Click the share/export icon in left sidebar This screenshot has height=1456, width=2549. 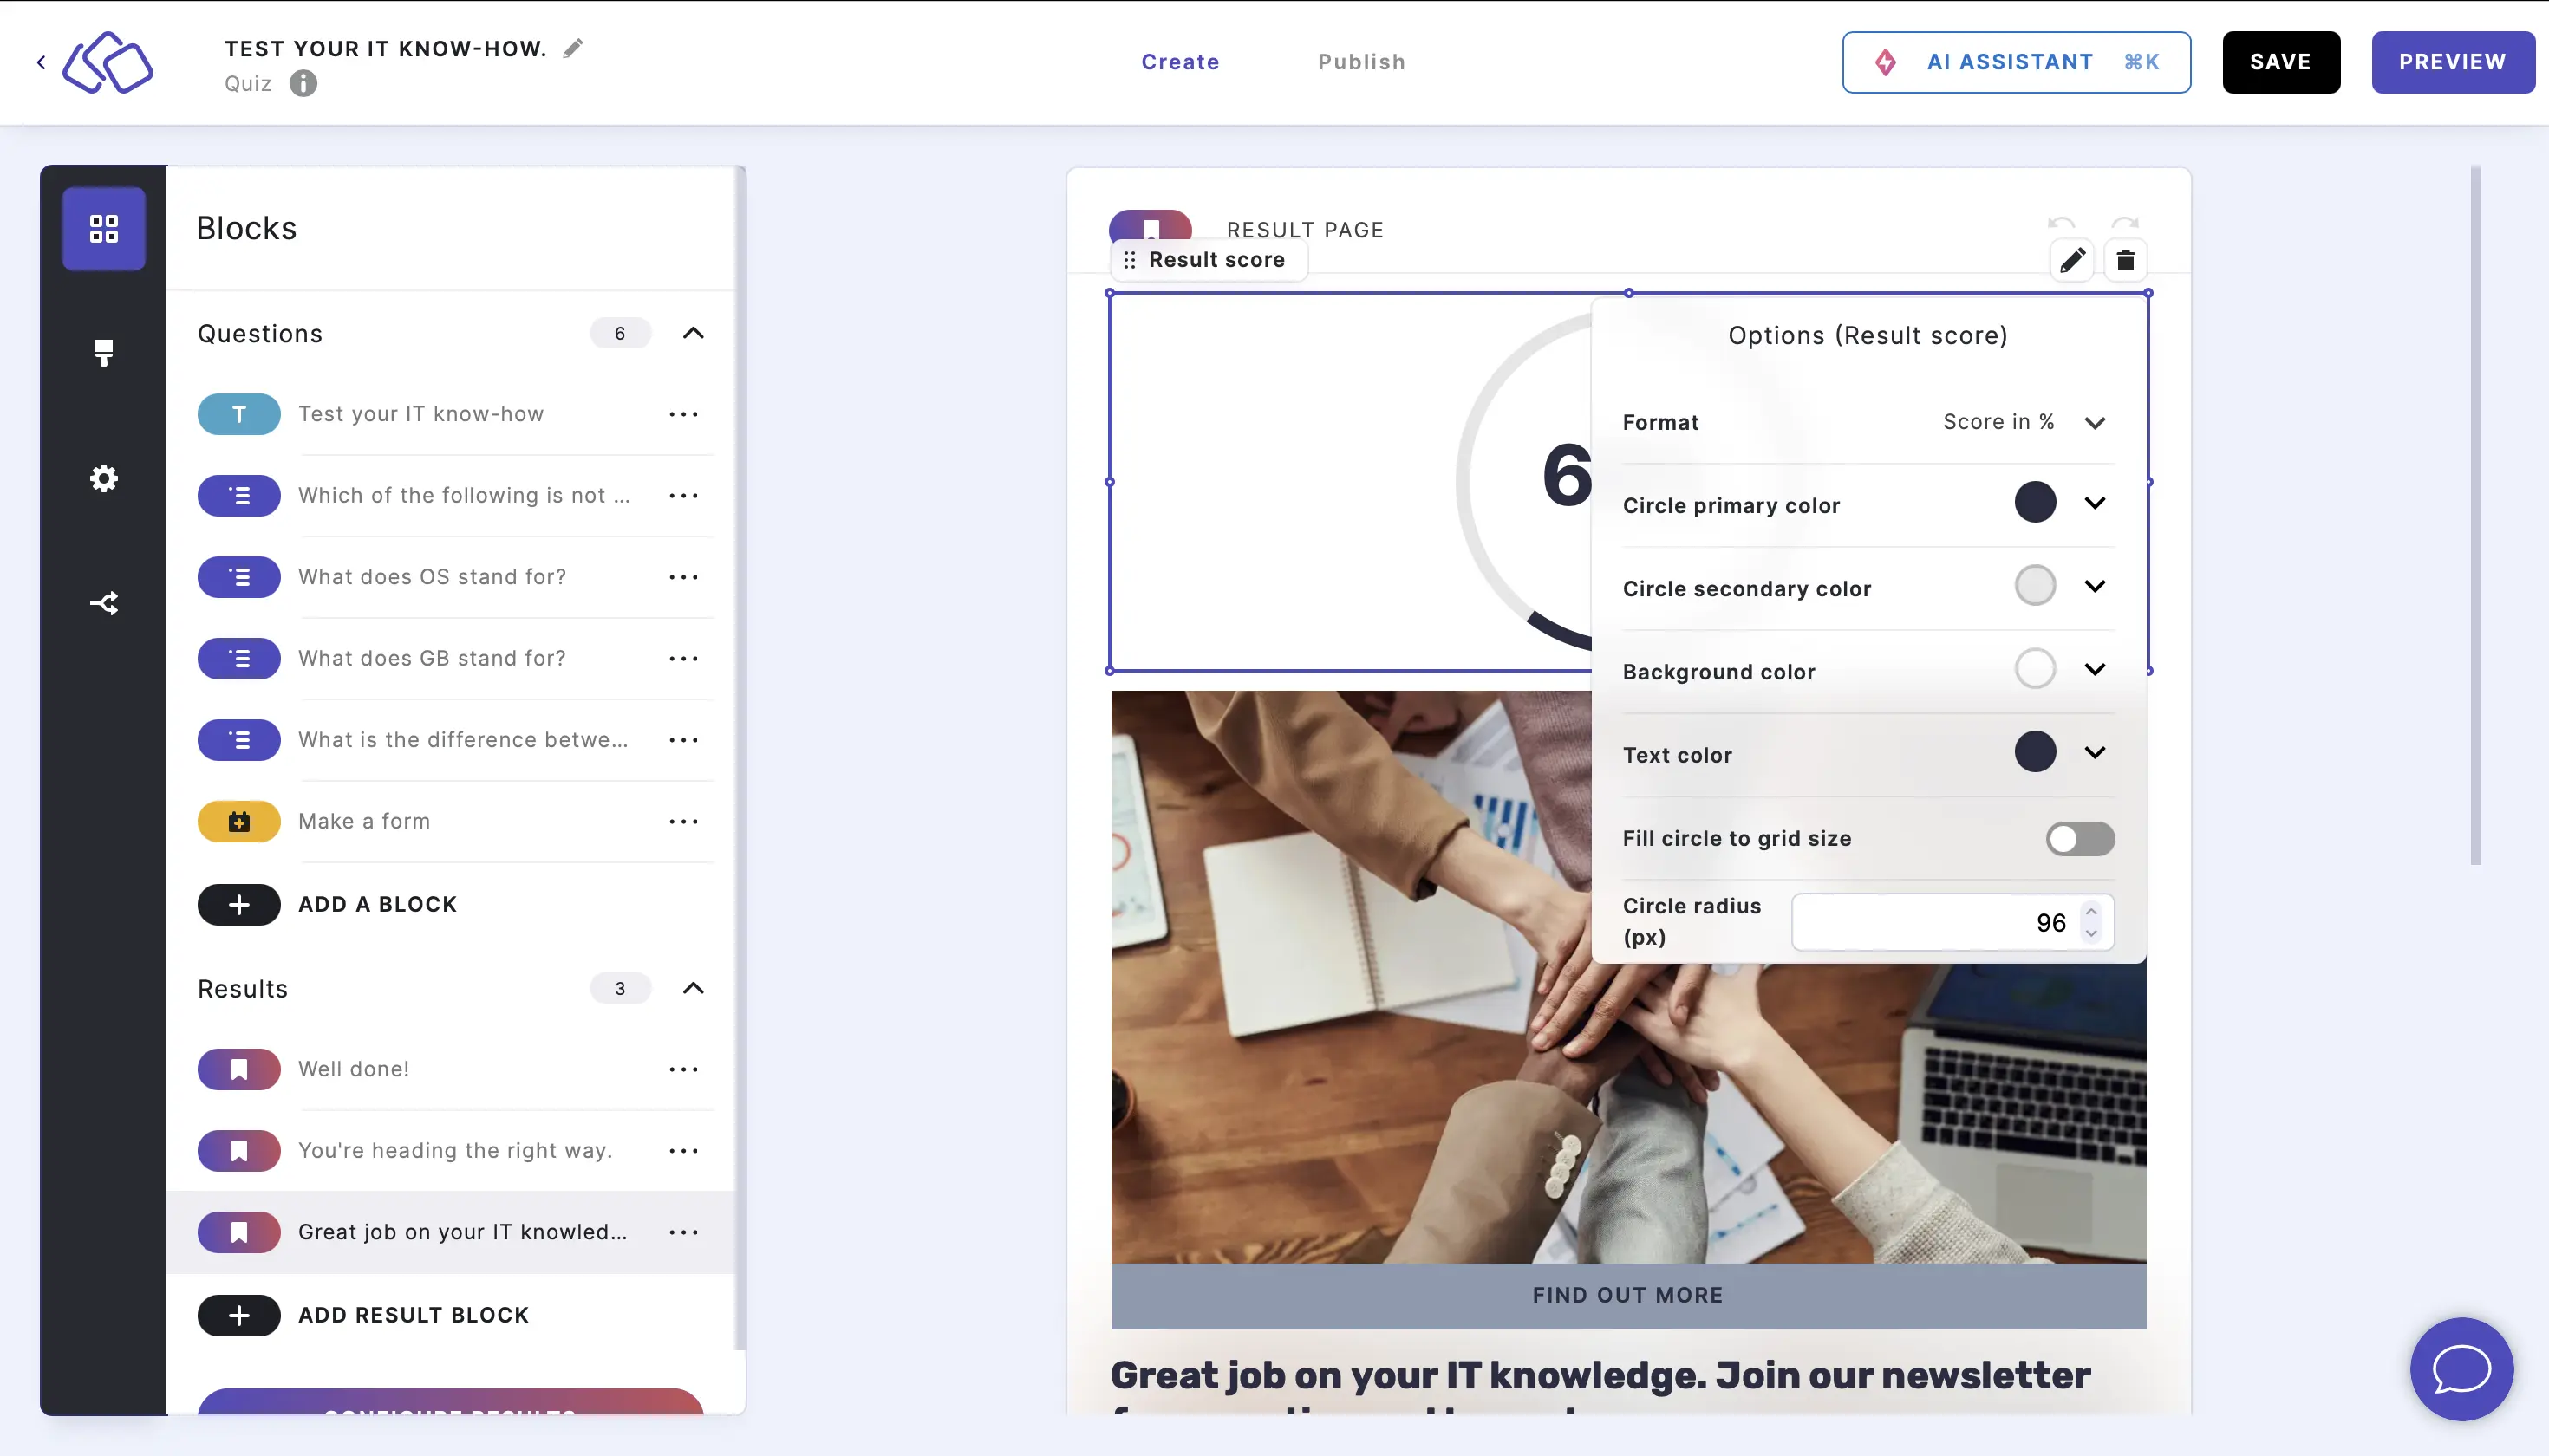pos(105,602)
